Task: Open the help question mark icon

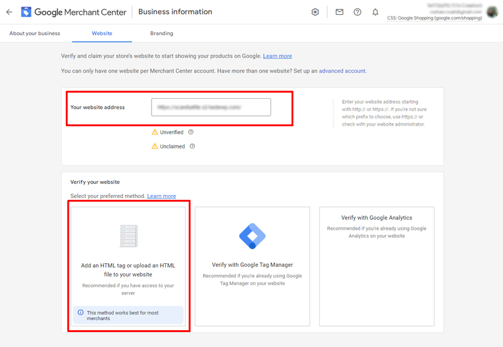Action: point(357,12)
